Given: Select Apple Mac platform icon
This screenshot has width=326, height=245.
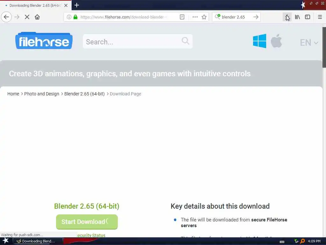Looking at the screenshot, I should pyautogui.click(x=276, y=41).
